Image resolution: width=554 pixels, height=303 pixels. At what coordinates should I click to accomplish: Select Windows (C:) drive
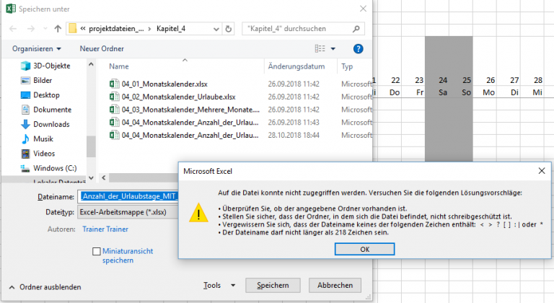(48, 168)
